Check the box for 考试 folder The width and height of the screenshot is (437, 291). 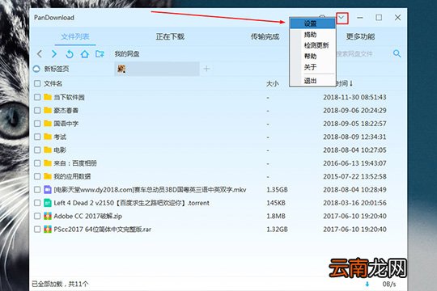click(37, 137)
